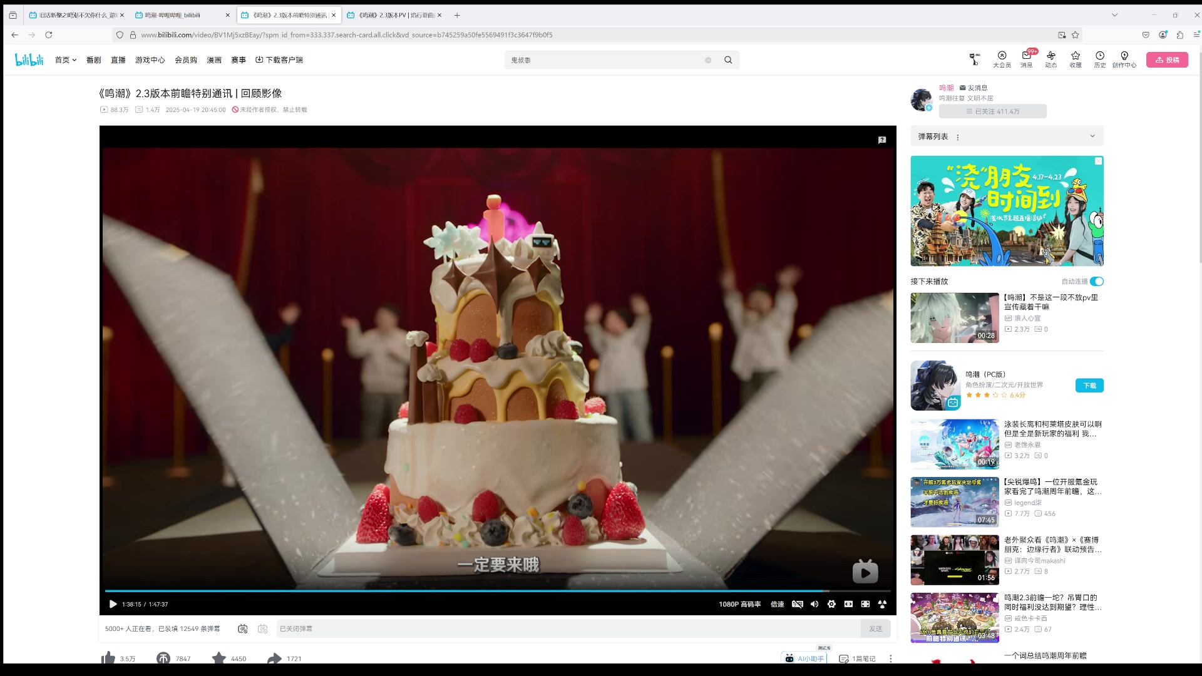Go to 番剧 in navigation bar
Viewport: 1202px width, 676px height.
pyautogui.click(x=94, y=60)
